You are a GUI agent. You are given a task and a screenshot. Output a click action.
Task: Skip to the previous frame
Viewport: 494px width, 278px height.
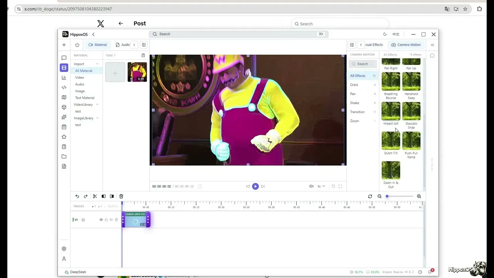click(248, 186)
